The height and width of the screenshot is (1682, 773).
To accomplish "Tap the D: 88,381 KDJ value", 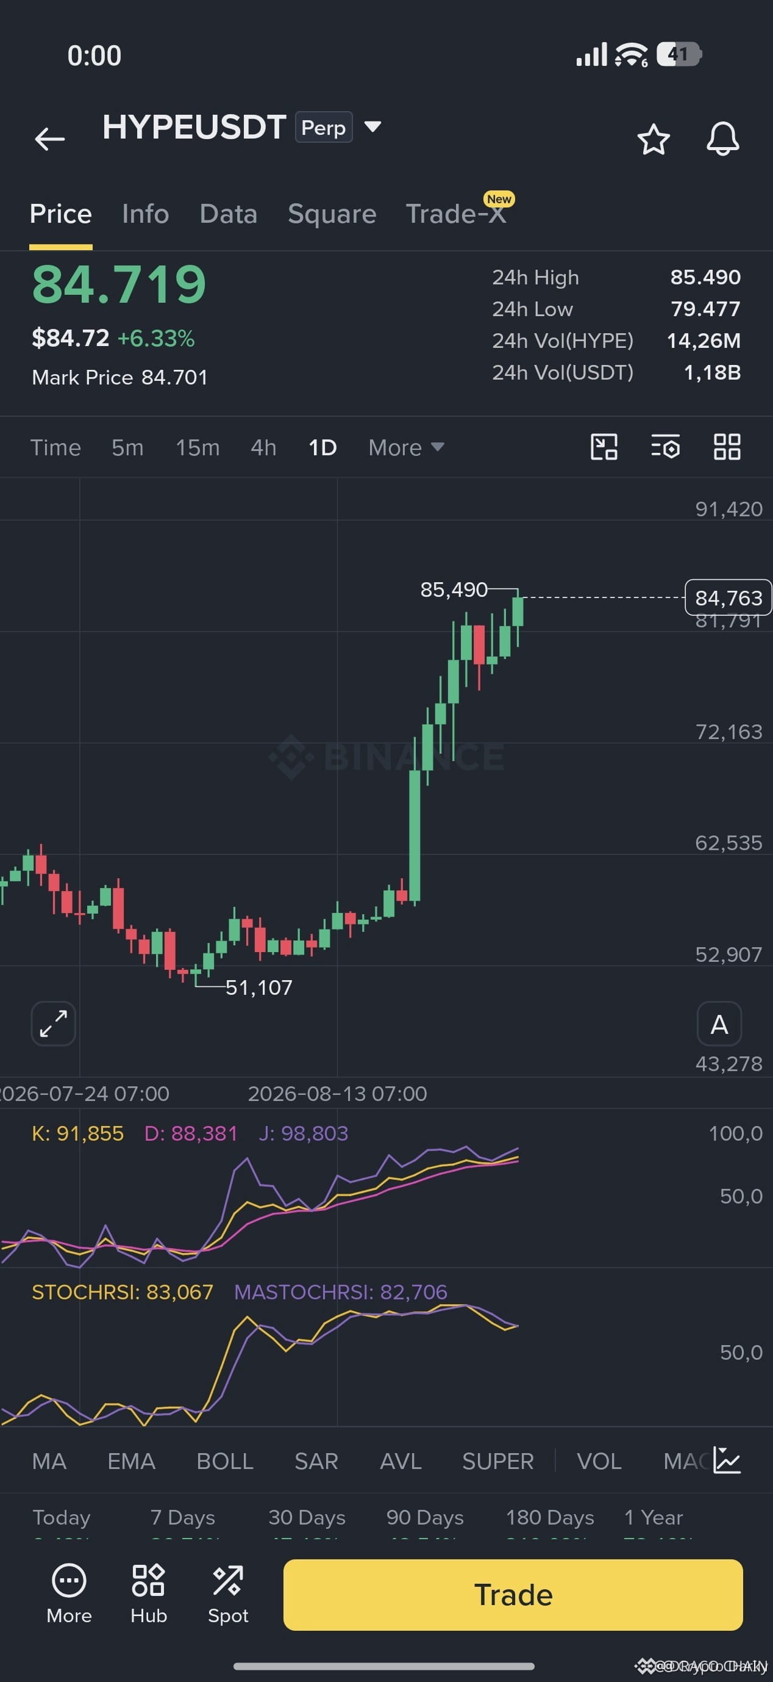I will point(190,1133).
